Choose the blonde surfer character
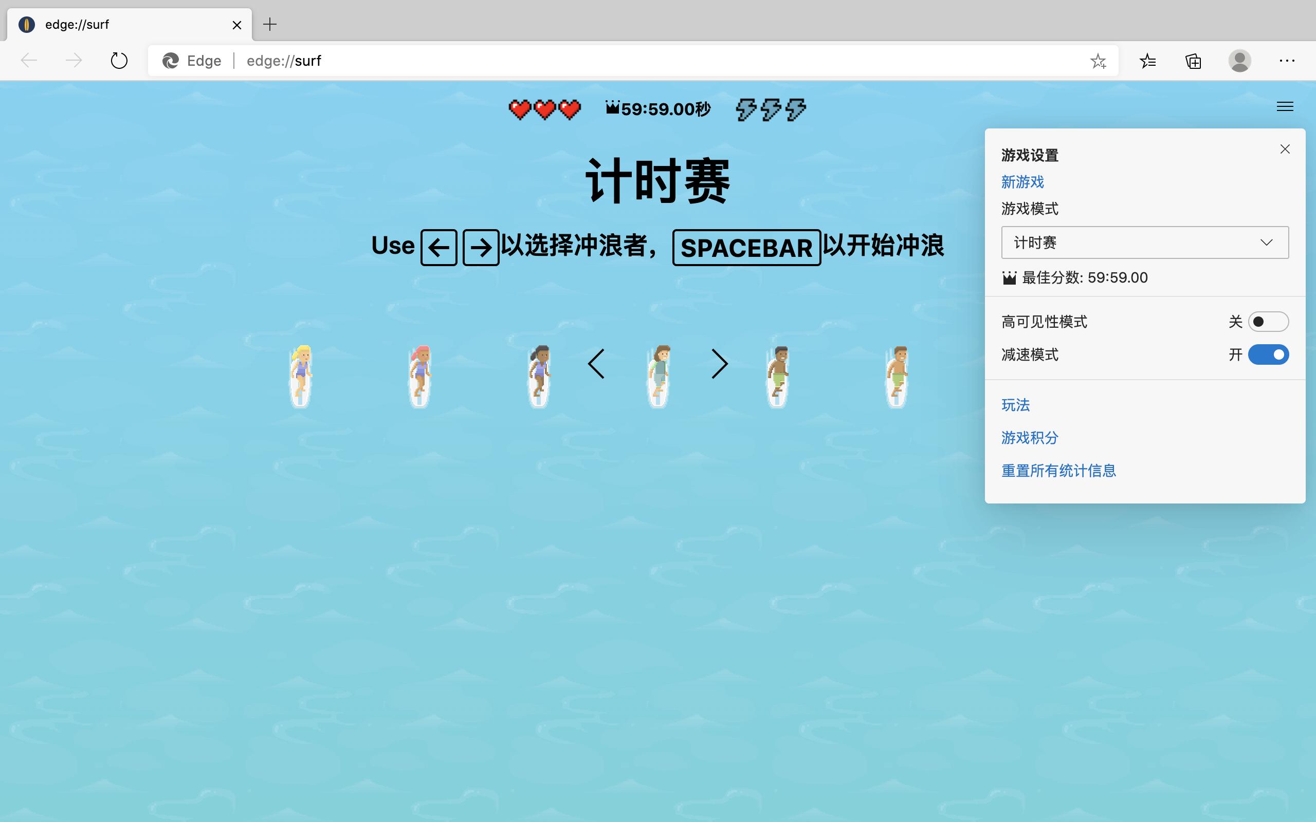This screenshot has height=822, width=1316. pyautogui.click(x=301, y=375)
